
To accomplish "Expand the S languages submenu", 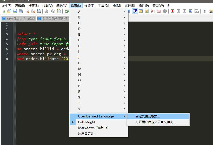I will pyautogui.click(x=99, y=97).
